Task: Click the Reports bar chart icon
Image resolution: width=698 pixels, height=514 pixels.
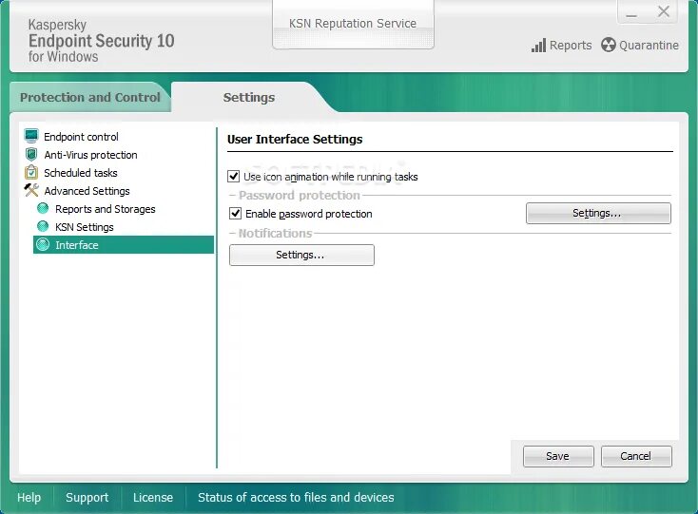Action: pyautogui.click(x=538, y=46)
